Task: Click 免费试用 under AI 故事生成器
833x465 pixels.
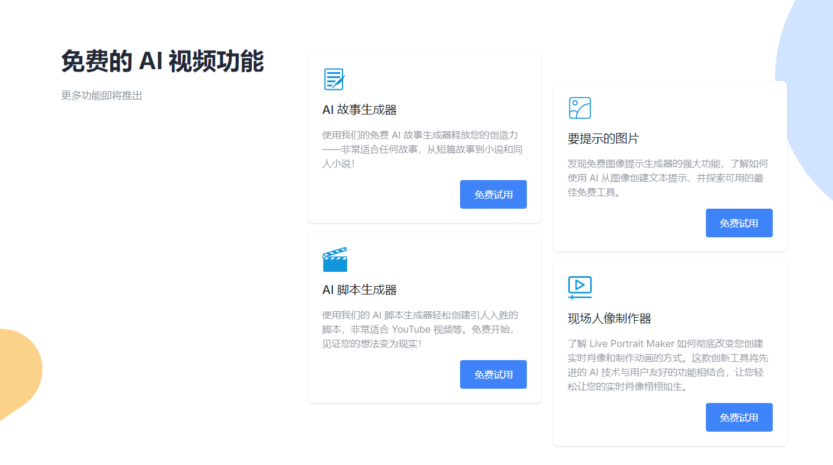Action: [493, 194]
